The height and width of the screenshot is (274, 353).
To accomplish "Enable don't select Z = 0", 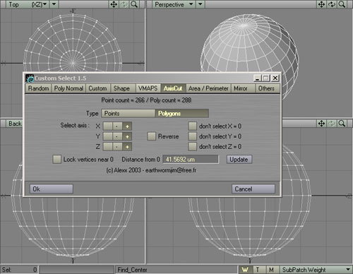I will [x=193, y=146].
